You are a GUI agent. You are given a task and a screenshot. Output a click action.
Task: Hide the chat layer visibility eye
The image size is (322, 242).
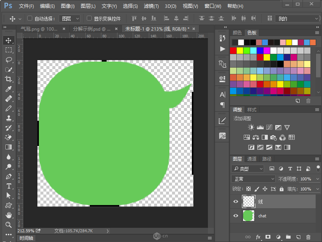236,215
